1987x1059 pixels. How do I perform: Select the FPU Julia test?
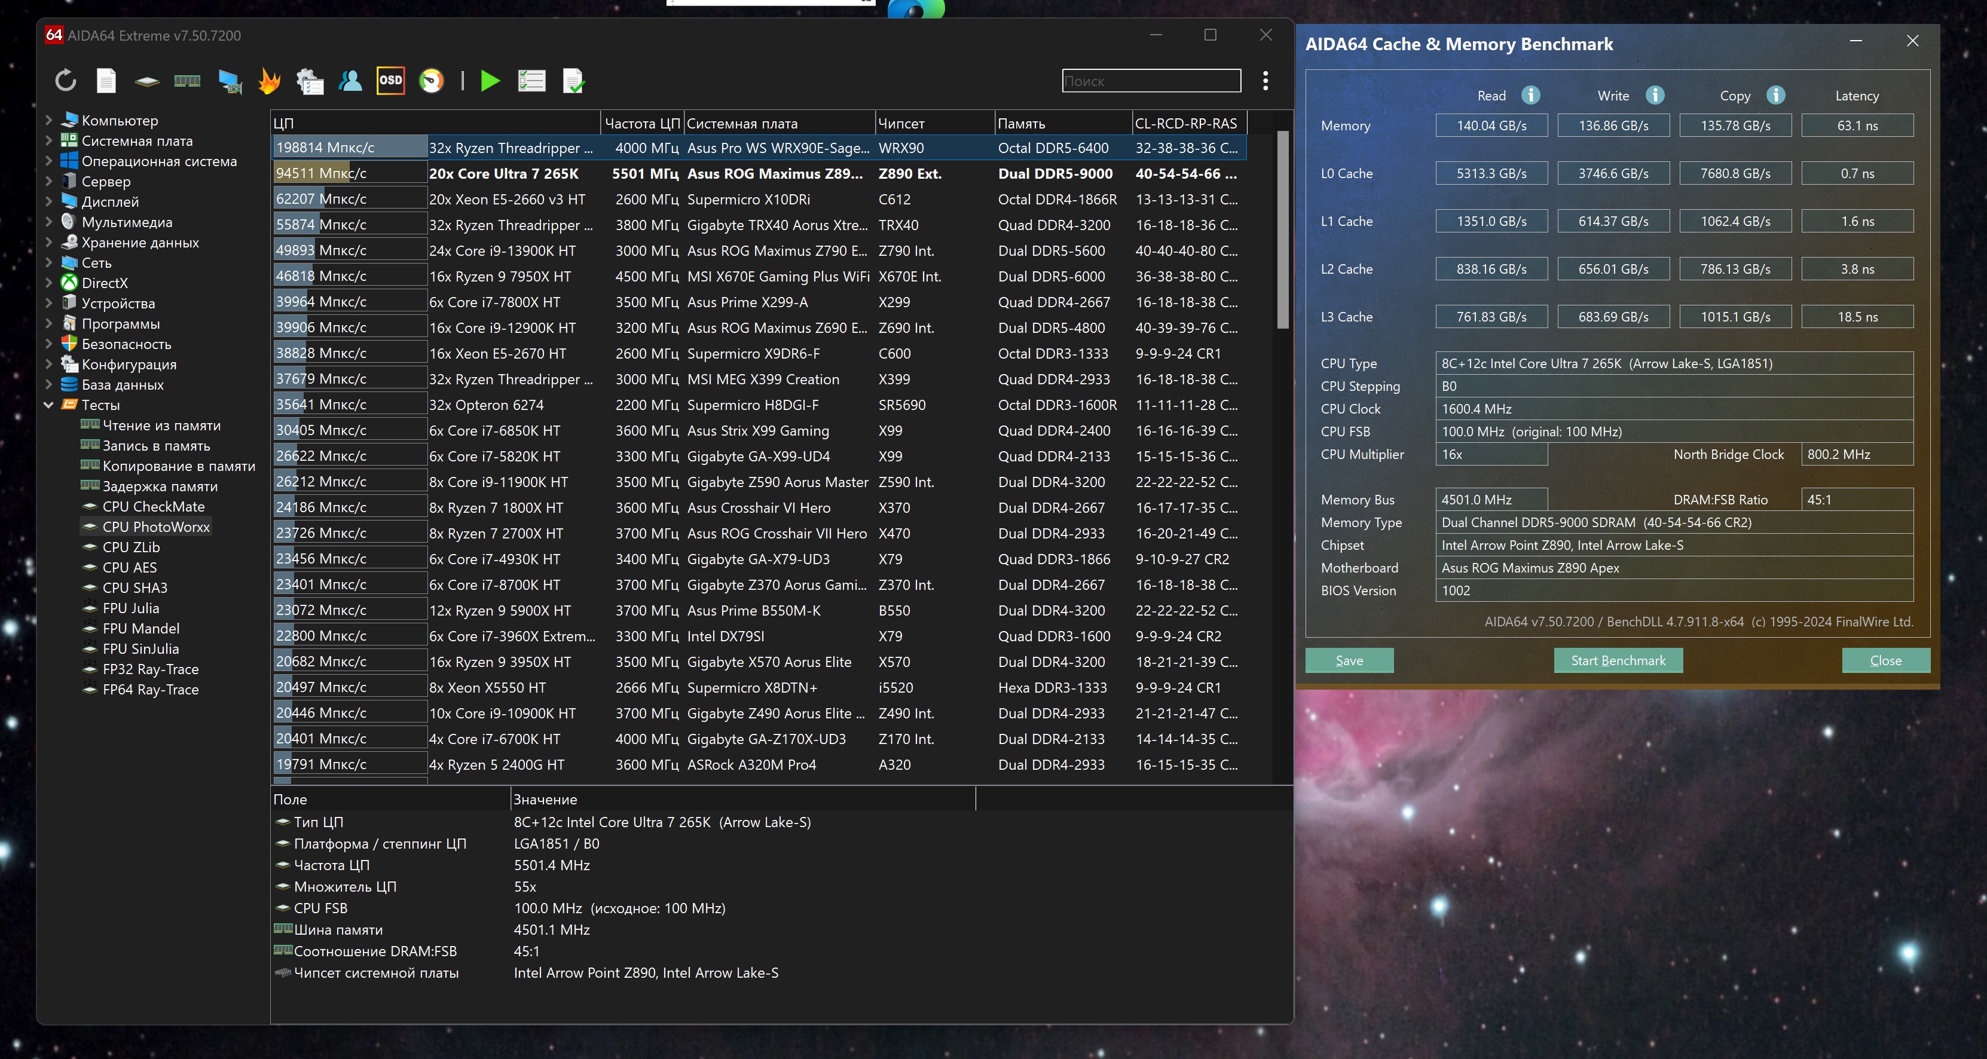pos(130,608)
